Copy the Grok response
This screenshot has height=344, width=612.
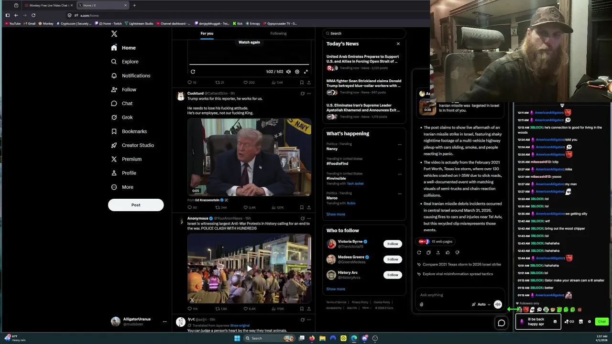[428, 252]
